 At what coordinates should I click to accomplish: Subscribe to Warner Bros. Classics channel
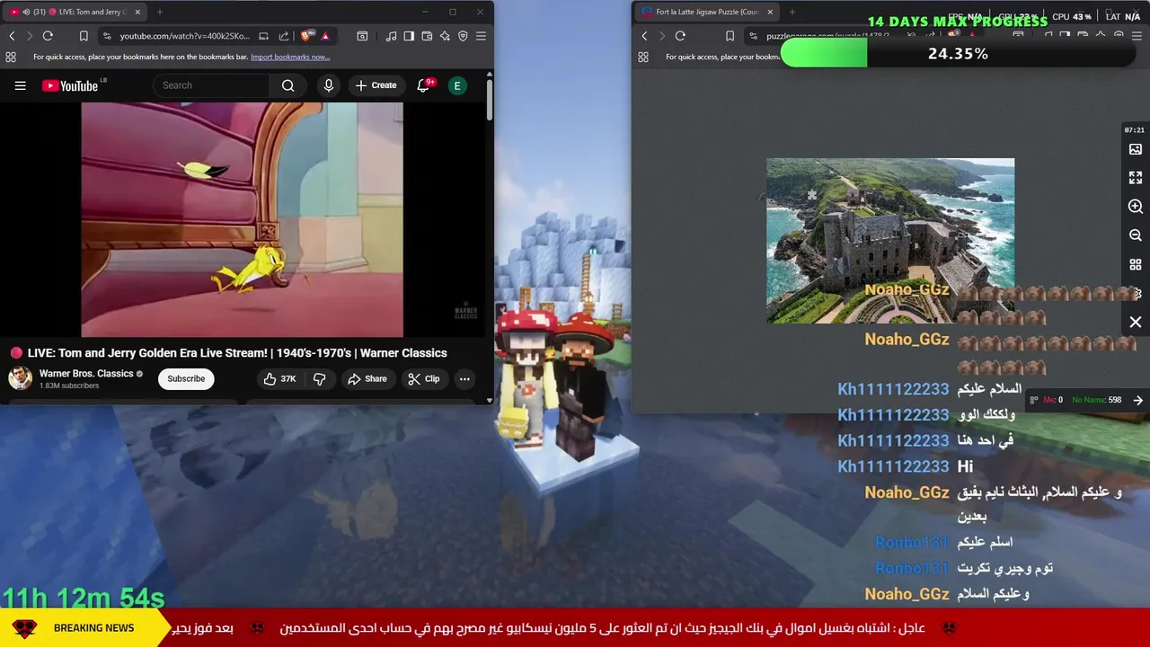click(186, 378)
